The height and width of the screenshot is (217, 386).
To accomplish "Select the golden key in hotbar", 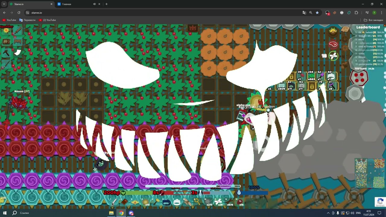I will [x=198, y=202].
